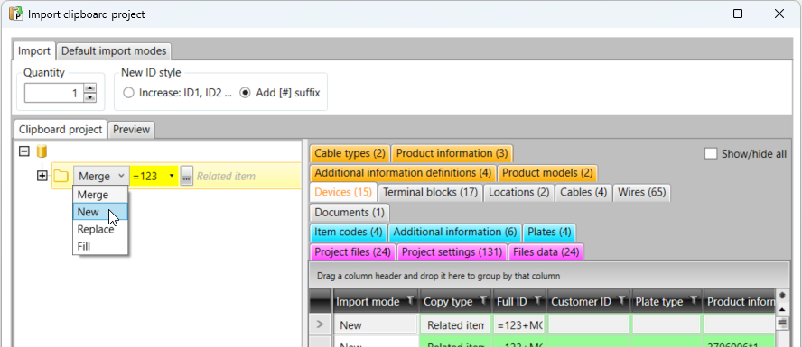Expand the =123 folder tree node
The height and width of the screenshot is (347, 802).
(42, 176)
